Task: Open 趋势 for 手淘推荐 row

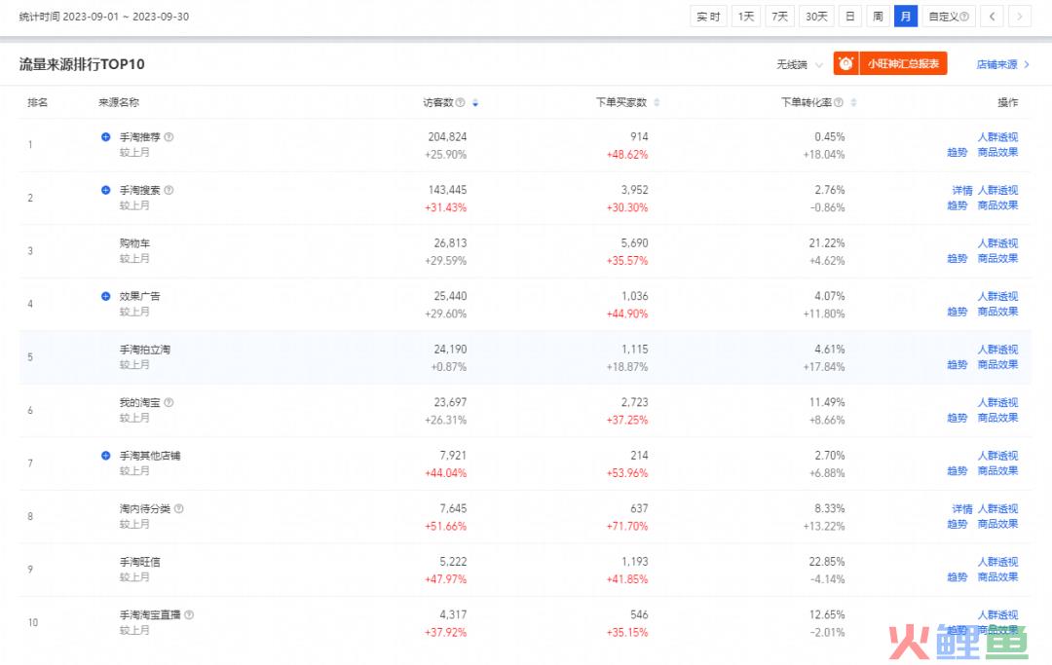Action: (958, 152)
